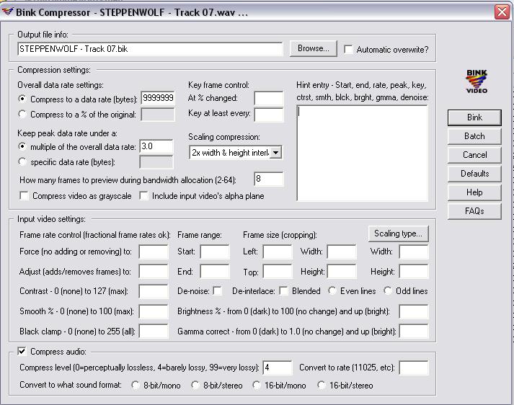Click the Adjust frame rate field

154,272
